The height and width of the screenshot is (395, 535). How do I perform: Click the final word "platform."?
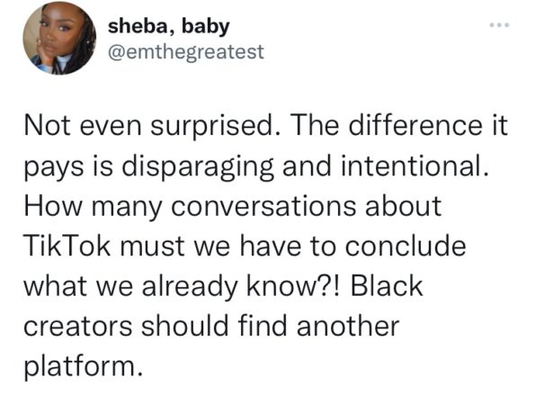click(84, 367)
